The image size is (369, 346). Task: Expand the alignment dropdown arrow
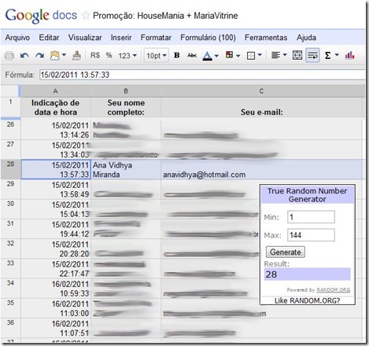pyautogui.click(x=285, y=55)
